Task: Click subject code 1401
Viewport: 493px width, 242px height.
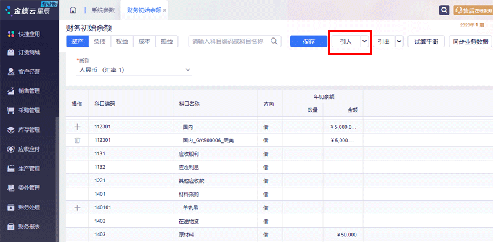Action: (100, 194)
